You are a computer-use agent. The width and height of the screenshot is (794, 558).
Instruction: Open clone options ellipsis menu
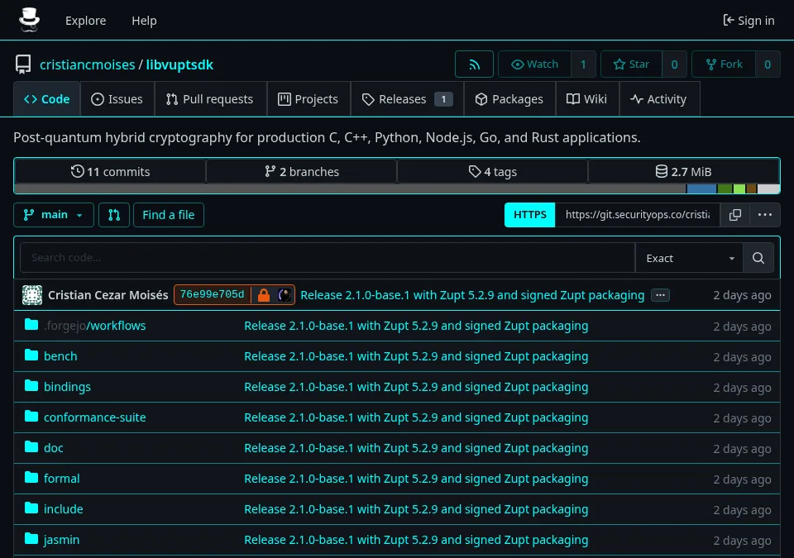(x=764, y=215)
